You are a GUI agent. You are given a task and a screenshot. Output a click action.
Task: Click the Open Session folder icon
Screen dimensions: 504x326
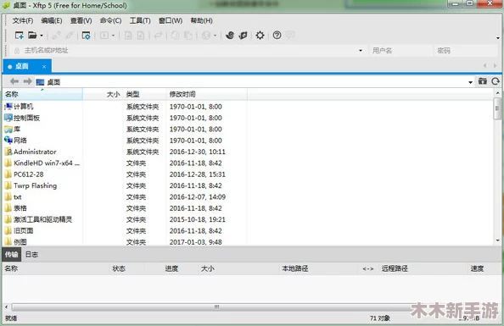[x=32, y=36]
